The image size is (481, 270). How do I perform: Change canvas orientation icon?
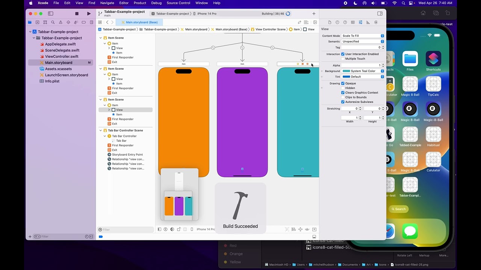(179, 229)
